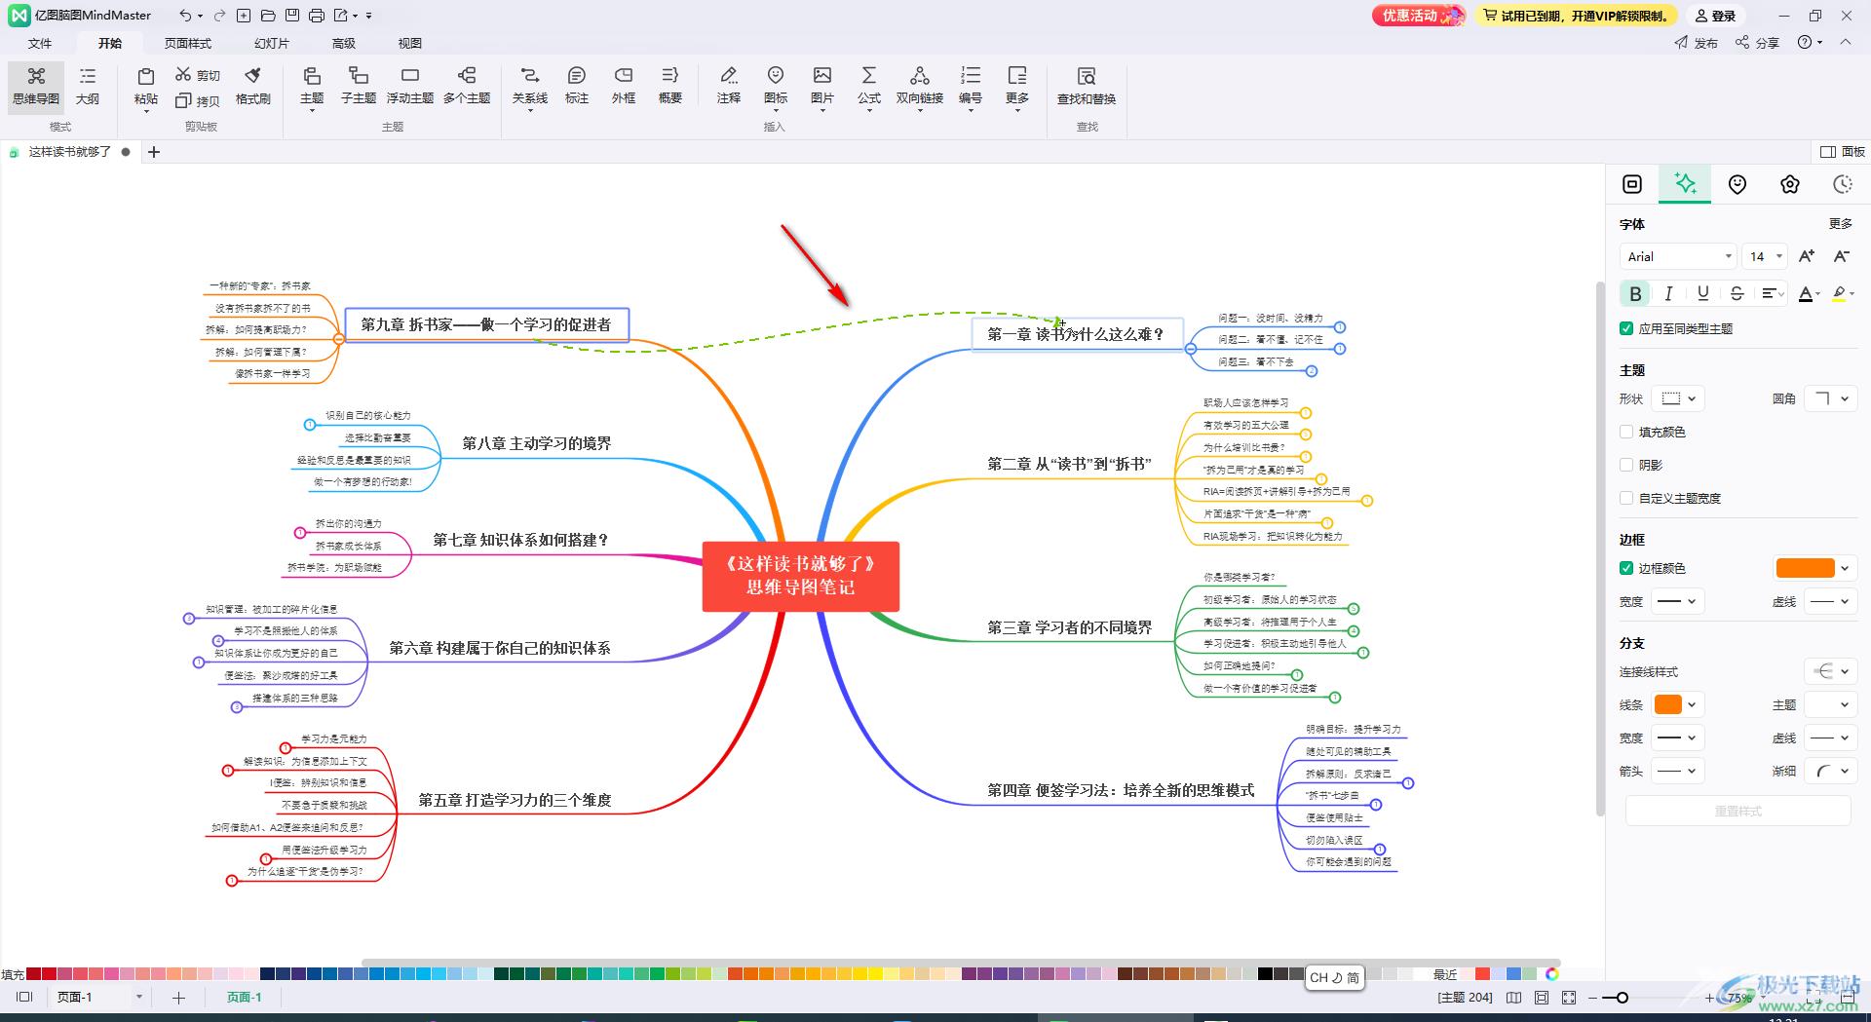Switch to 大纲 outline mode

coord(88,86)
